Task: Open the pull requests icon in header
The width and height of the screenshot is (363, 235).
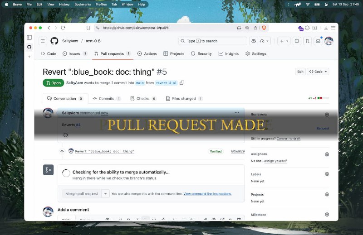Action: 308,41
